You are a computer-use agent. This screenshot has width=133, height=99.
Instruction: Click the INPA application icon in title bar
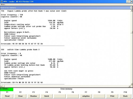pyautogui.click(x=2, y=2)
